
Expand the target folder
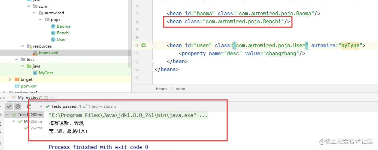[x=10, y=79]
